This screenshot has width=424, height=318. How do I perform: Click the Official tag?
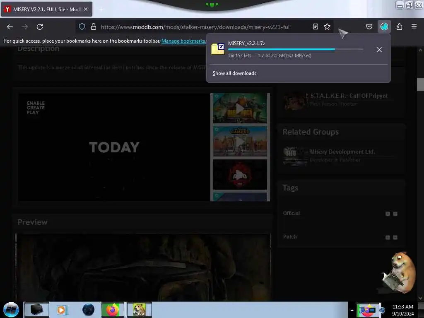(x=291, y=213)
